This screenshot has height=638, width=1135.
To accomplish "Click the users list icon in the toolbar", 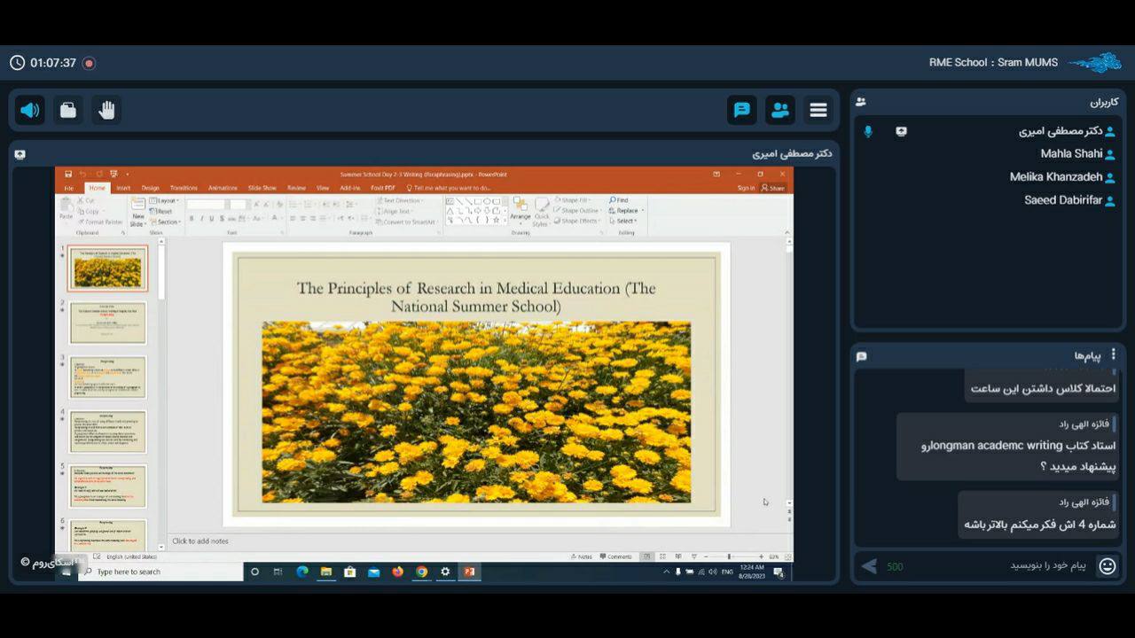I will point(780,110).
